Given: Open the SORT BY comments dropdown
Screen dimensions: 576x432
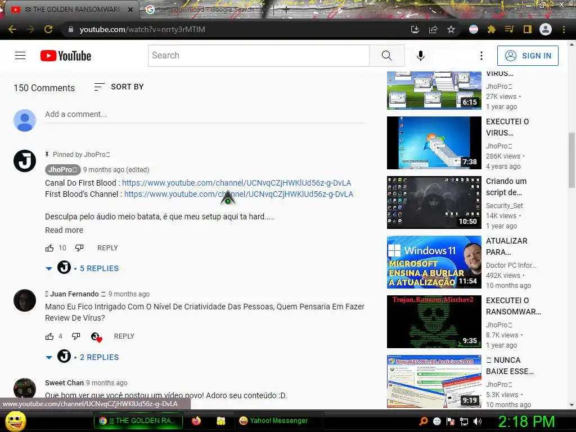Looking at the screenshot, I should [x=119, y=87].
